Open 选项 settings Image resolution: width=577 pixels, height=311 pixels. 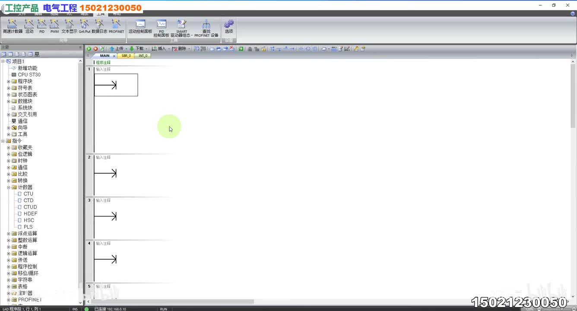(229, 26)
